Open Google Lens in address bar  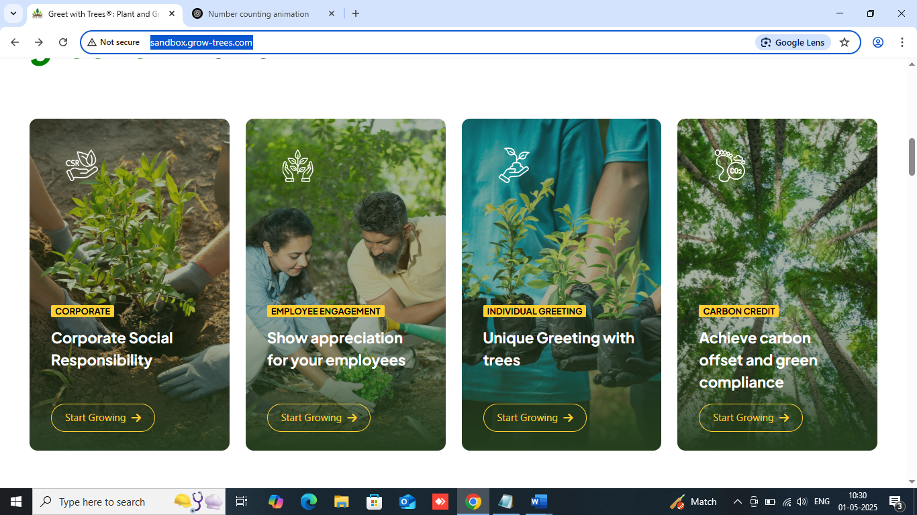pyautogui.click(x=793, y=42)
